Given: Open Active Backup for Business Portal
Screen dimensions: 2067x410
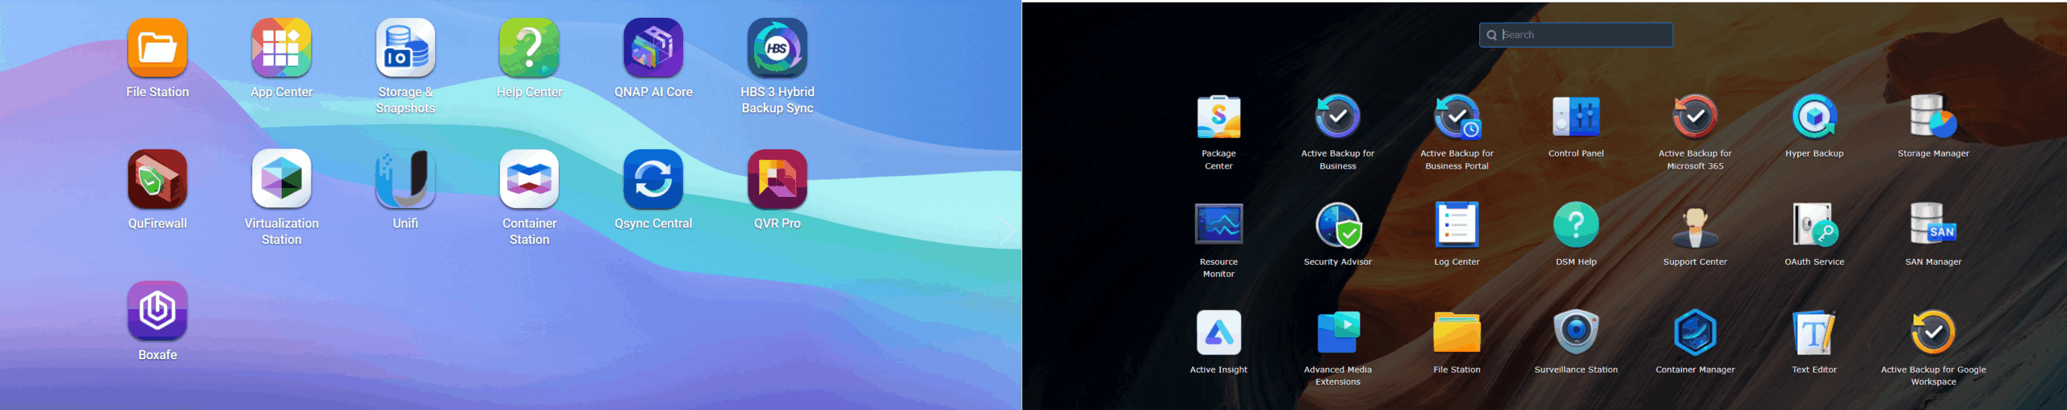Looking at the screenshot, I should tap(1457, 117).
